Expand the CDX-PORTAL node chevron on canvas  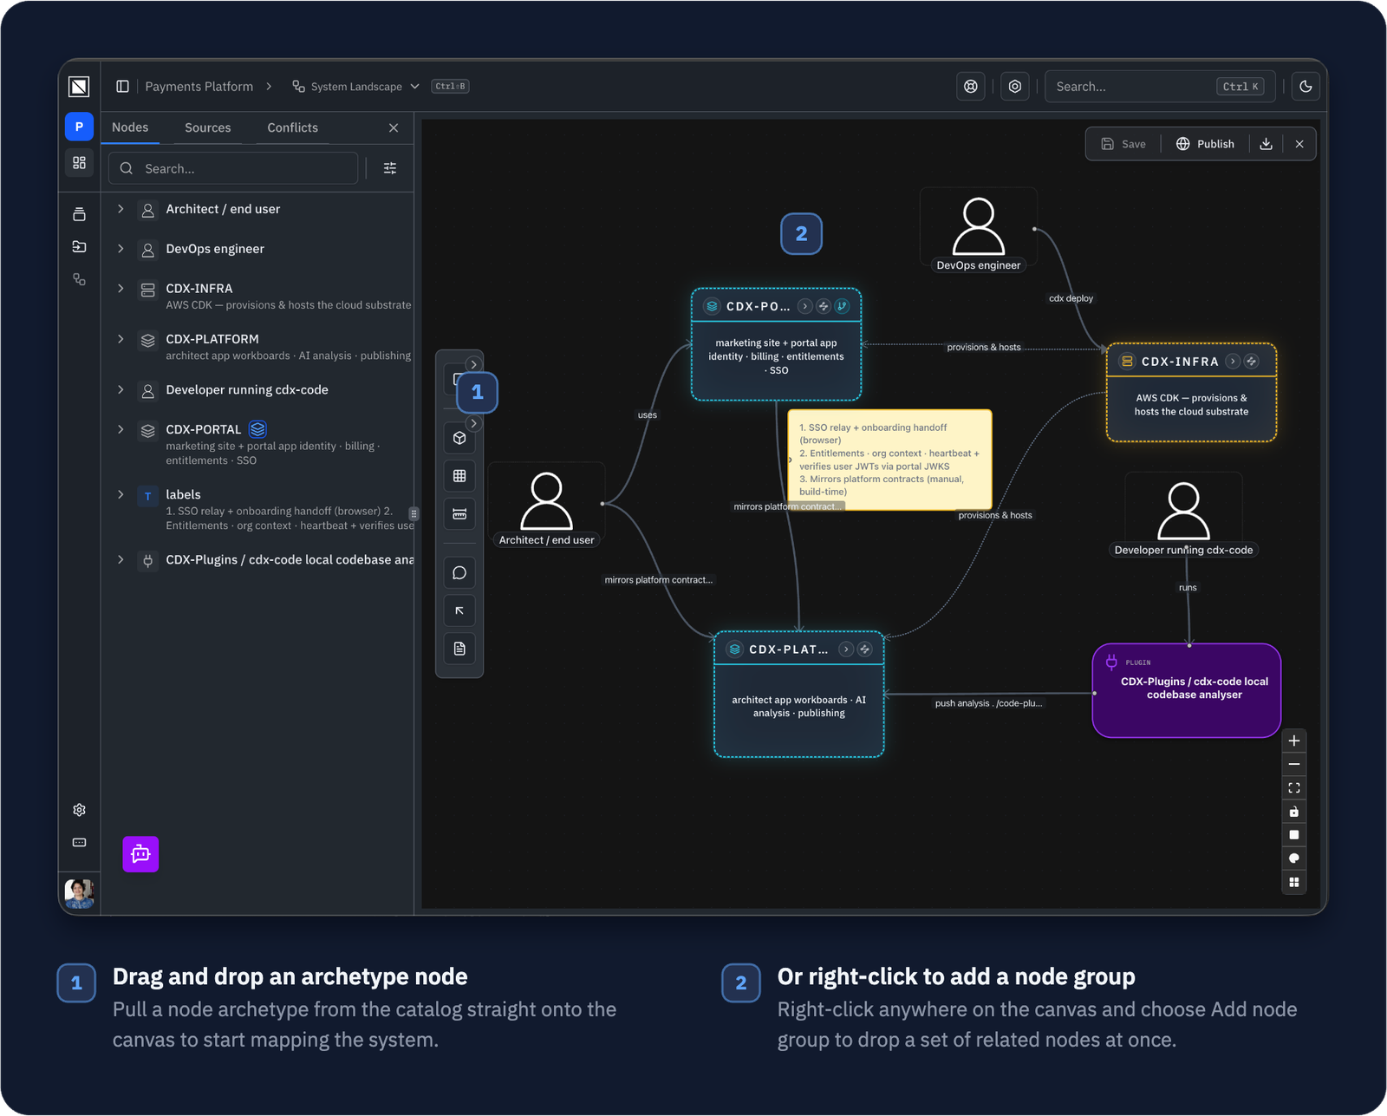pyautogui.click(x=805, y=306)
